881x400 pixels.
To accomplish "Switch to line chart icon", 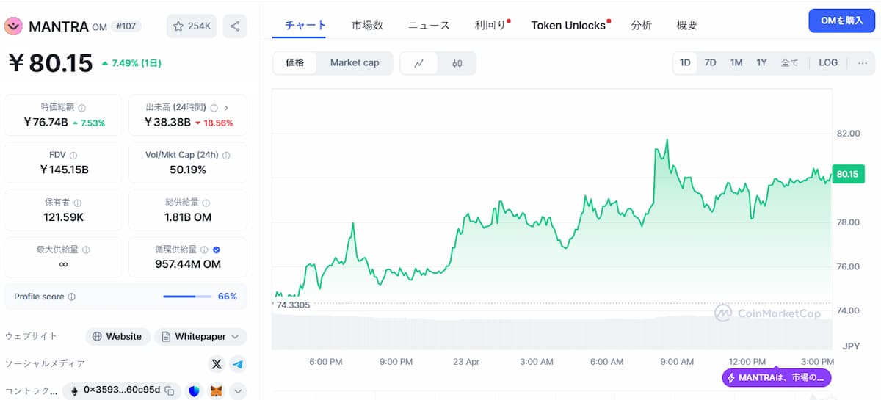I will tap(419, 63).
